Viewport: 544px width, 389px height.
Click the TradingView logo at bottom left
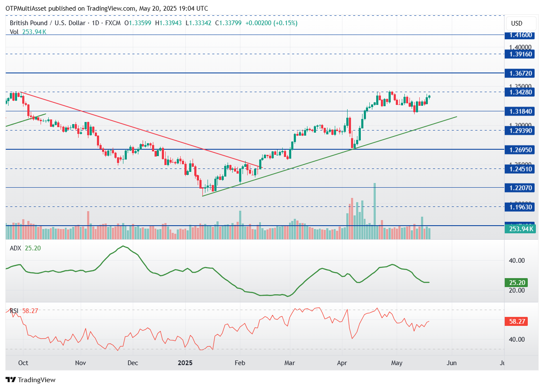point(30,380)
